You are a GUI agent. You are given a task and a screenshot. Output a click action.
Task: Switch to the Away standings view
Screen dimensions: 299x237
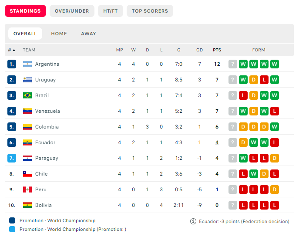pos(88,34)
